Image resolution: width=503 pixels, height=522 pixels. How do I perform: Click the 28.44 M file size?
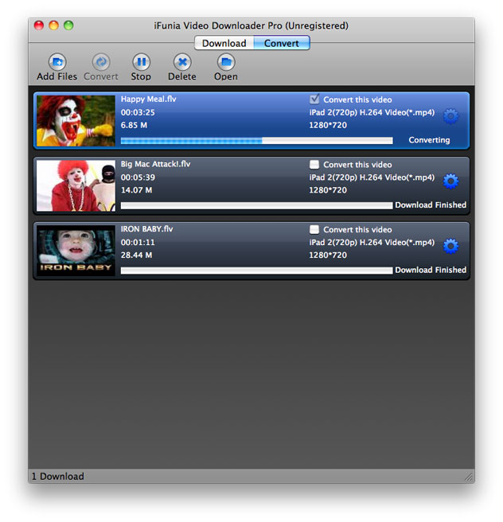coord(136,255)
